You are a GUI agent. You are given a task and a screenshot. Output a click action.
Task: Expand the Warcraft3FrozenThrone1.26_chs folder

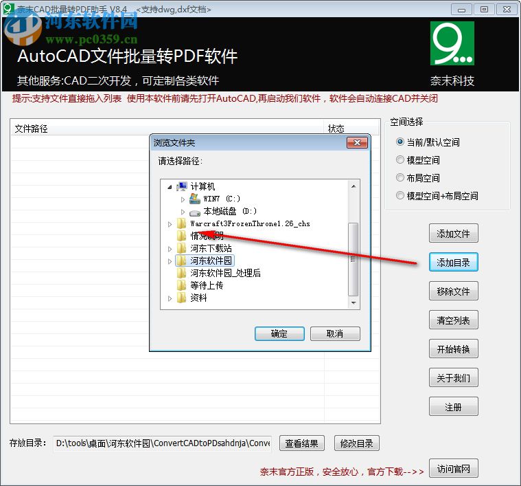pos(170,224)
